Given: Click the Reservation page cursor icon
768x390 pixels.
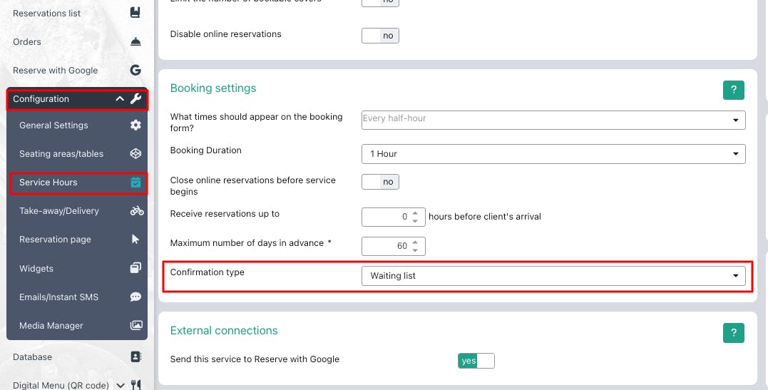Looking at the screenshot, I should point(135,239).
